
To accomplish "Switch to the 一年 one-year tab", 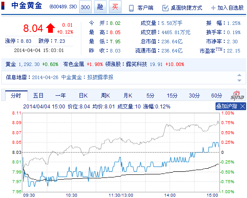I will click(x=61, y=96).
